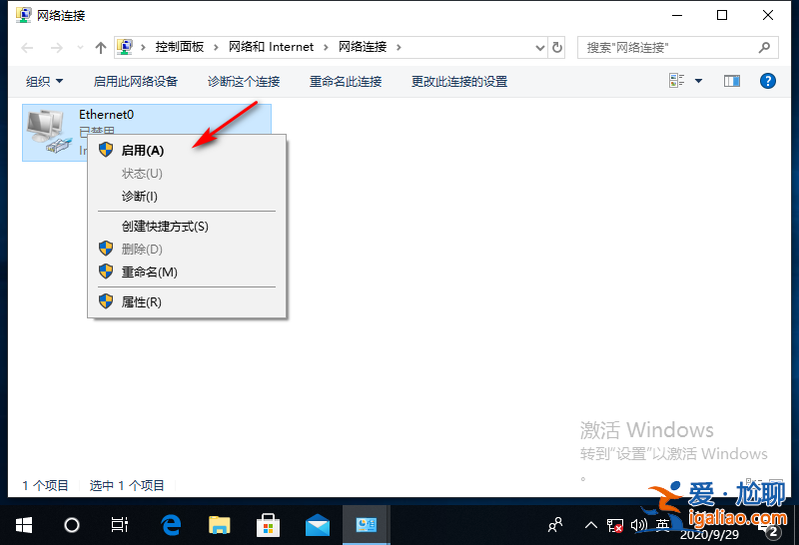Choose 属性(R) in the context menu

pyautogui.click(x=187, y=302)
